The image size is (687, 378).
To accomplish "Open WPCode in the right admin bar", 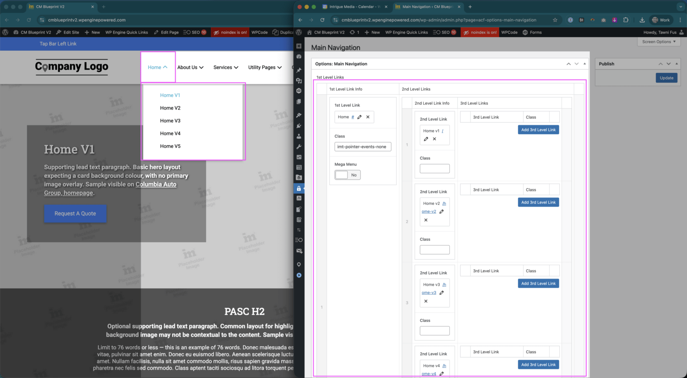I will pyautogui.click(x=509, y=32).
